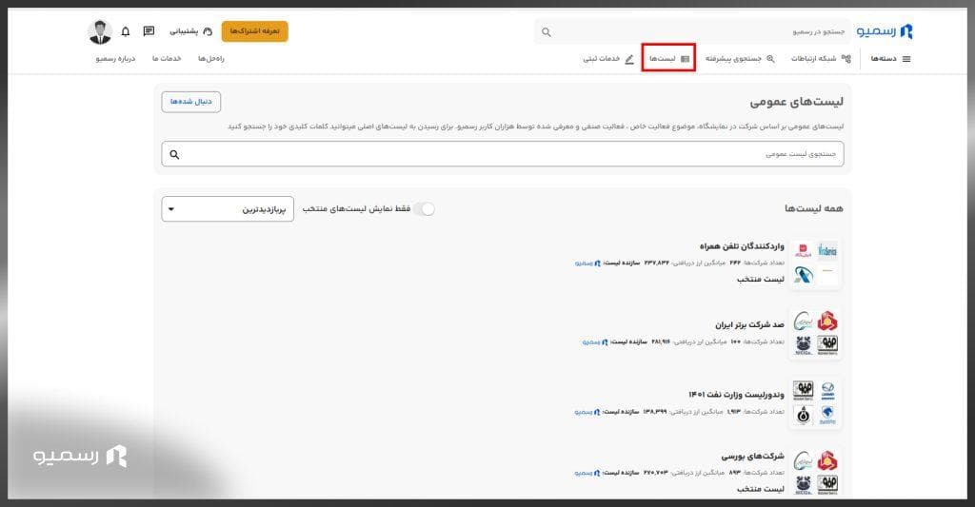Image resolution: width=975 pixels, height=507 pixels.
Task: Click the magnifier in the public list search box
Action: click(x=174, y=154)
